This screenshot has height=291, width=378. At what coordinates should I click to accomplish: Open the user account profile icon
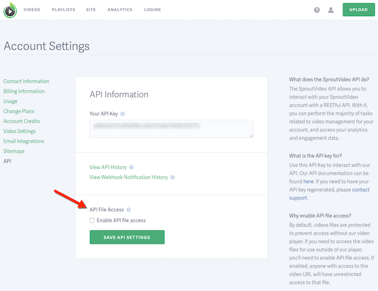click(x=331, y=10)
